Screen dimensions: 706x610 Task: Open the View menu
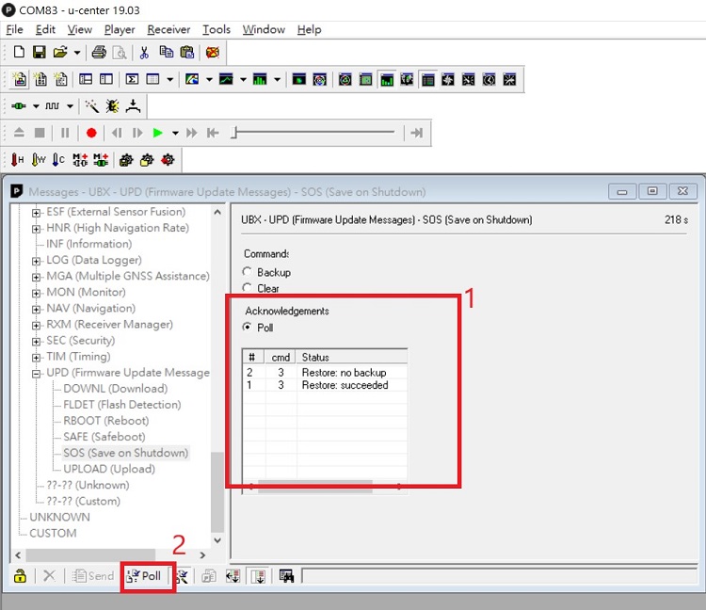(x=80, y=30)
